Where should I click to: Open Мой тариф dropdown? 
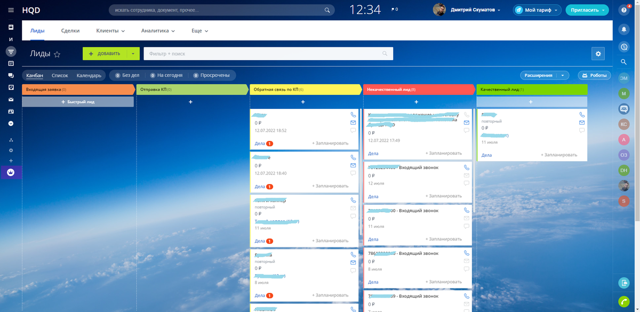537,10
